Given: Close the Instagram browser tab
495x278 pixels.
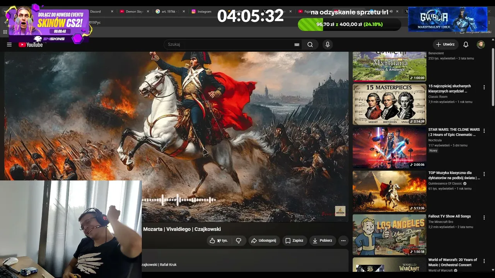Looking at the screenshot, I should (x=219, y=12).
